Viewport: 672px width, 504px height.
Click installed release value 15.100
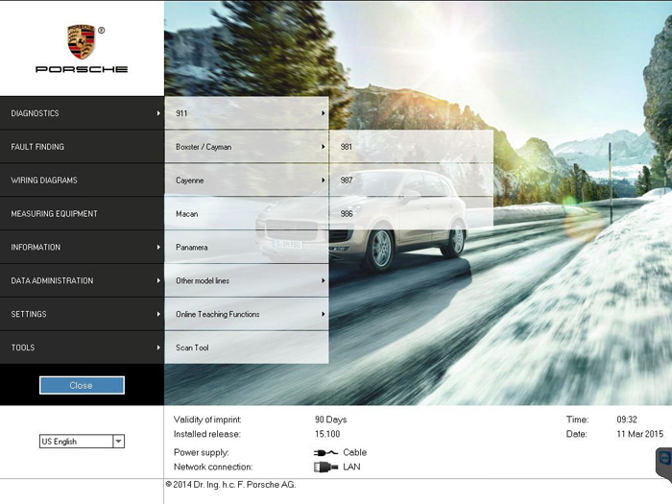click(x=327, y=434)
